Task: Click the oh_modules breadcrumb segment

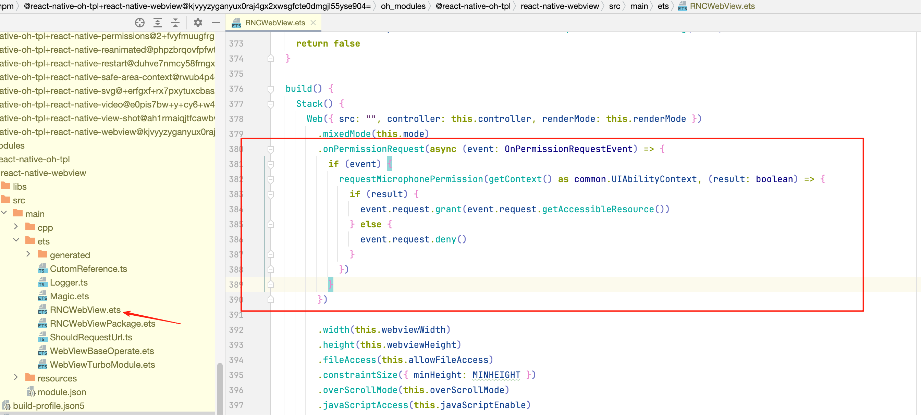Action: tap(403, 6)
